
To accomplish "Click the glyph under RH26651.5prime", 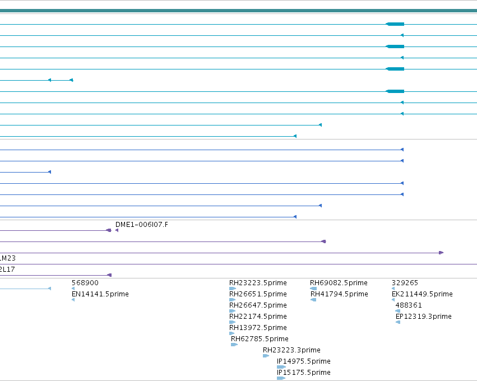I will point(233,300).
